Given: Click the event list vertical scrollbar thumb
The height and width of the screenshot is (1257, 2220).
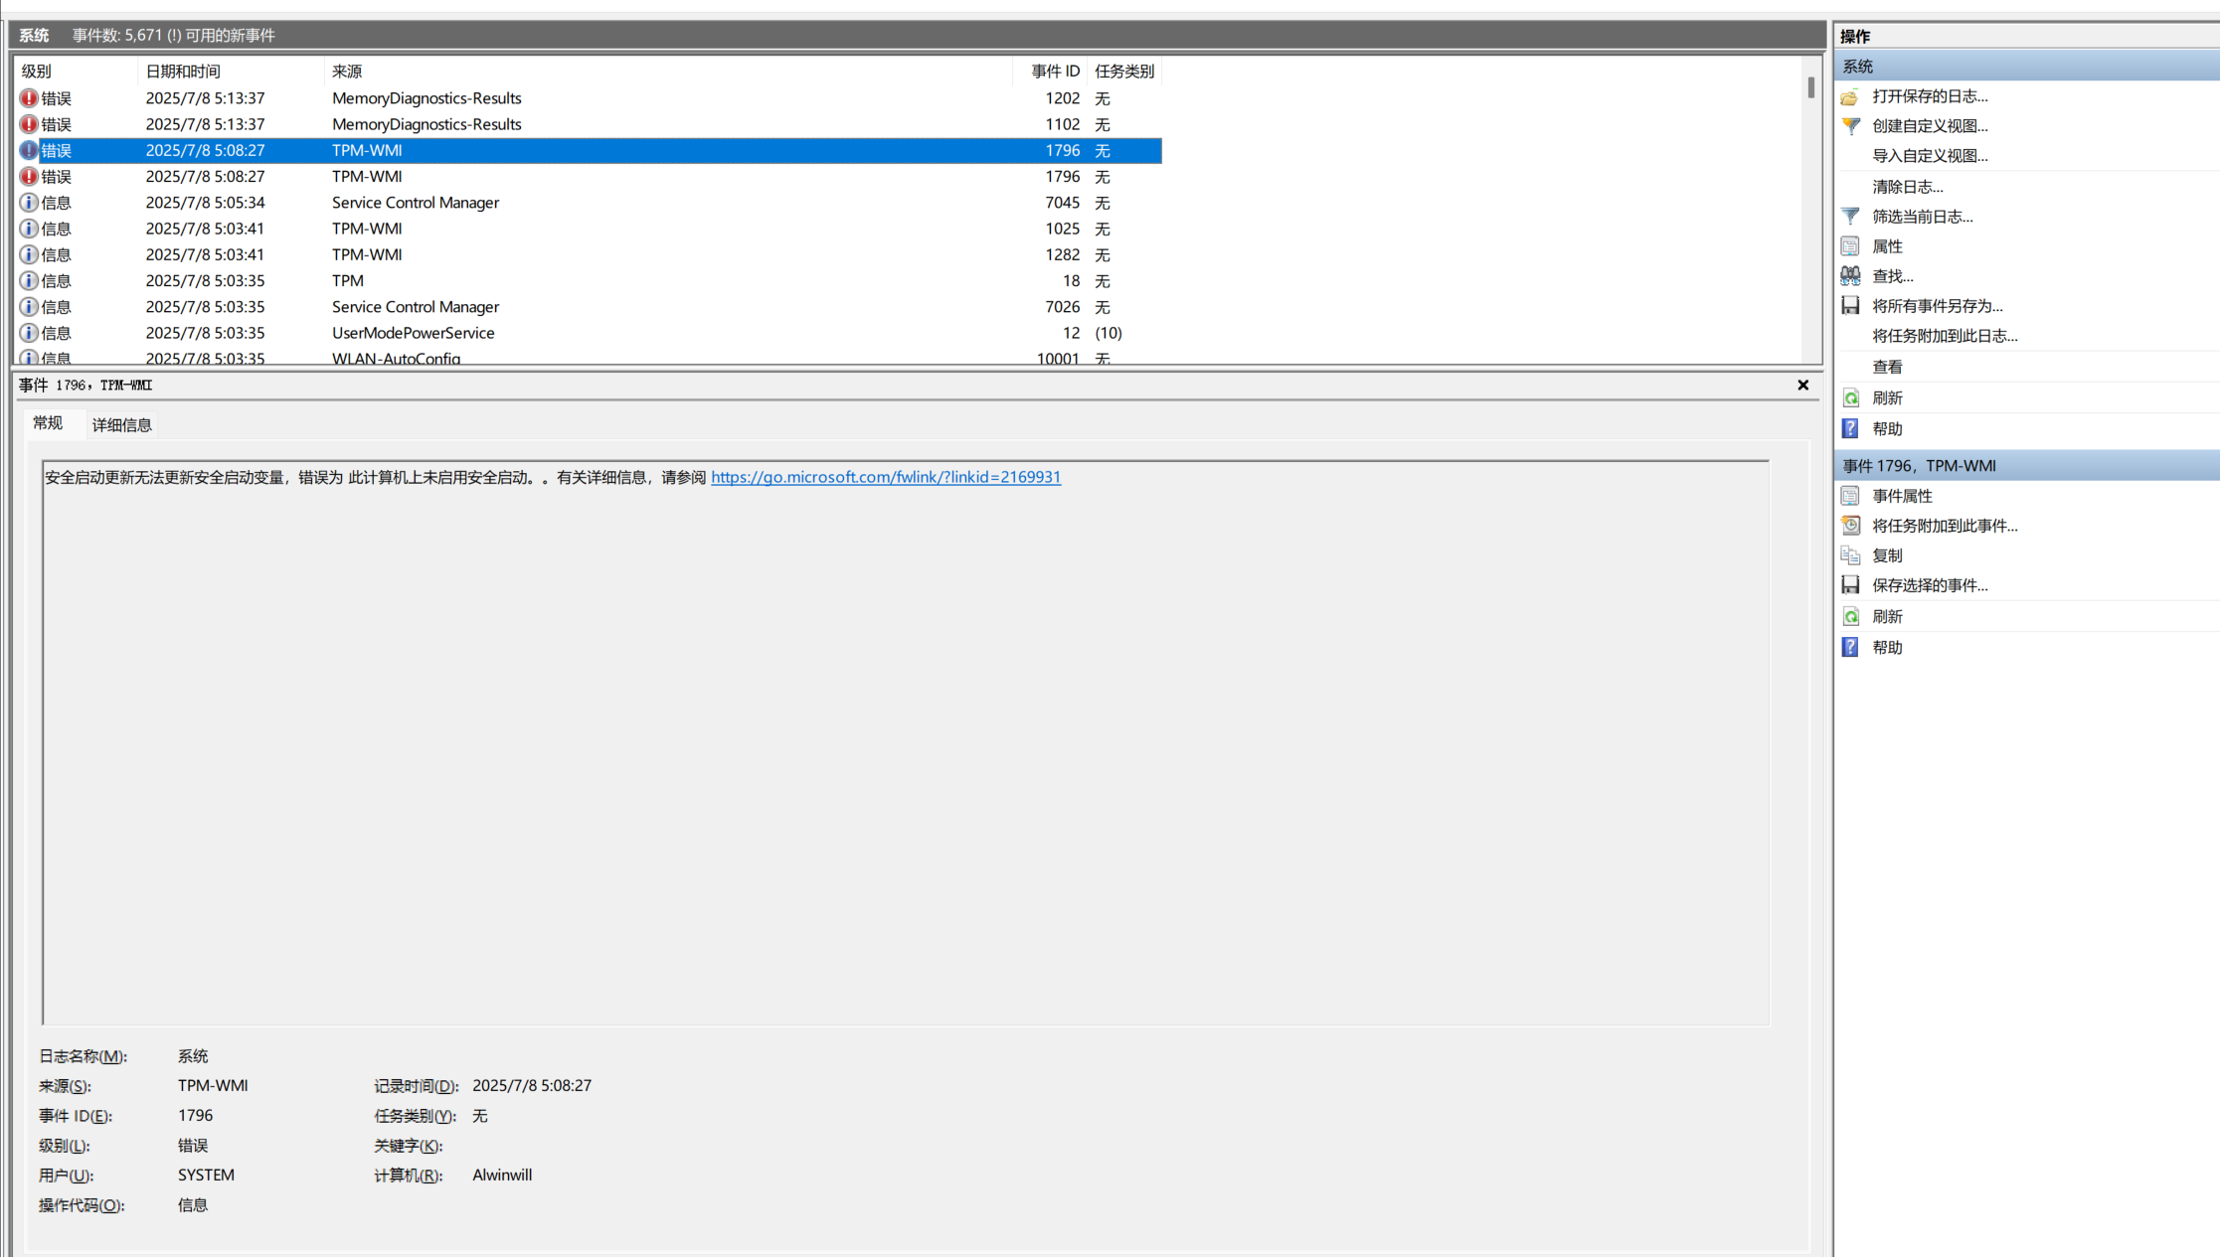Looking at the screenshot, I should 1811,87.
